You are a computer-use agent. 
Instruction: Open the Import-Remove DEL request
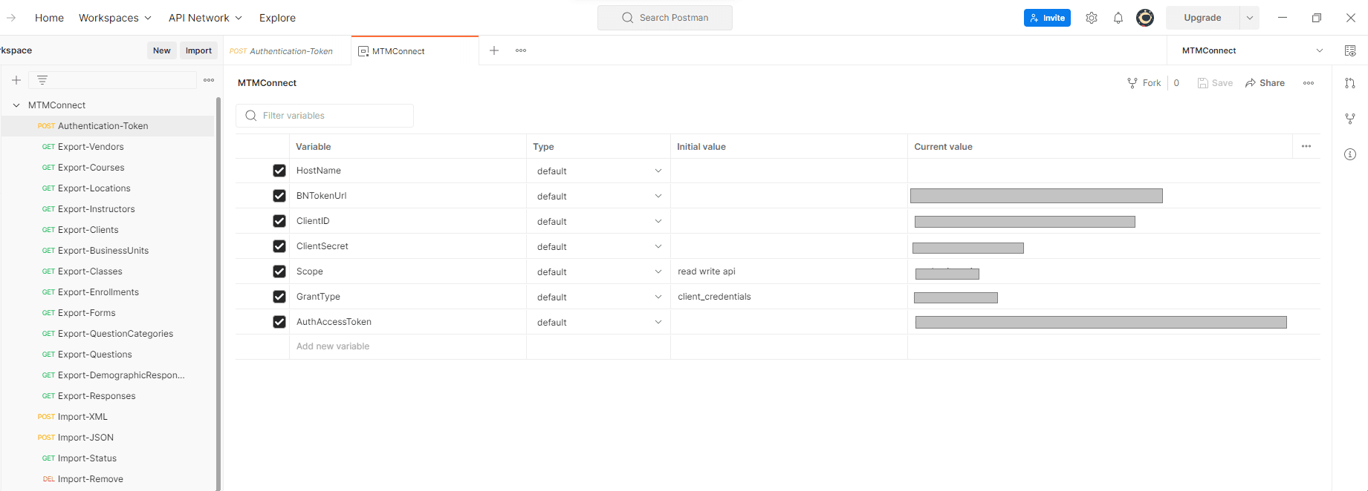pyautogui.click(x=108, y=479)
